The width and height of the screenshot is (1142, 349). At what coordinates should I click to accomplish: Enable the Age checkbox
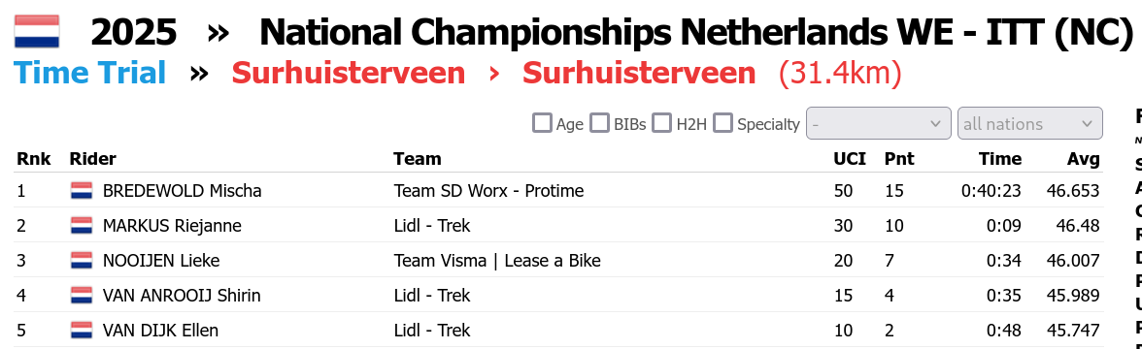(x=543, y=123)
